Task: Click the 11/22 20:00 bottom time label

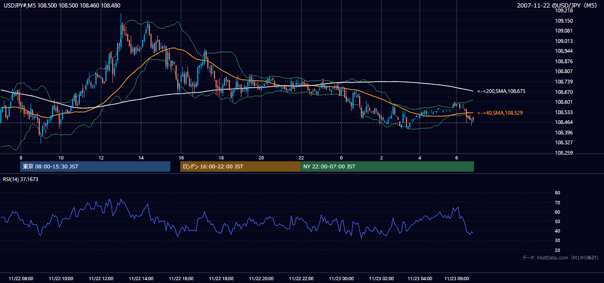Action: coord(261,279)
